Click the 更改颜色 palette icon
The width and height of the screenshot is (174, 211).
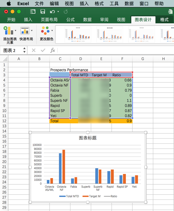tap(45, 30)
